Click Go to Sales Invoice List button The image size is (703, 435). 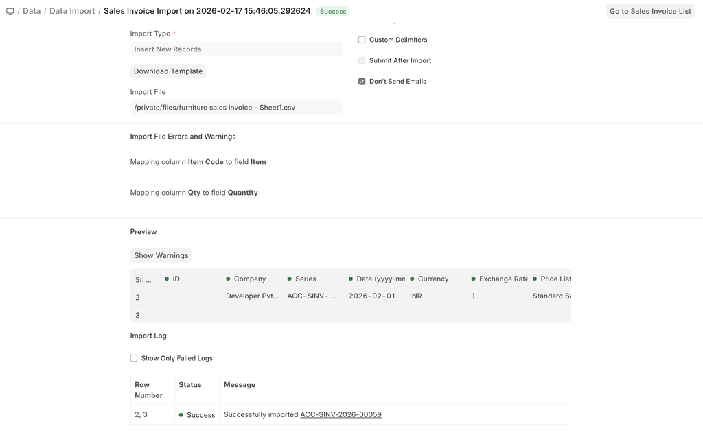tap(650, 12)
